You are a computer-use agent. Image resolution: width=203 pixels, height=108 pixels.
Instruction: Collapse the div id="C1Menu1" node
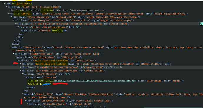9,14
